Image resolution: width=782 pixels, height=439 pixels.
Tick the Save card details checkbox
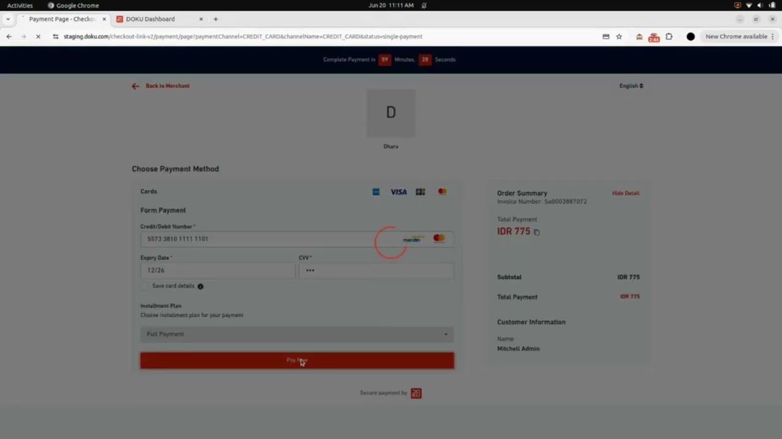tap(145, 286)
